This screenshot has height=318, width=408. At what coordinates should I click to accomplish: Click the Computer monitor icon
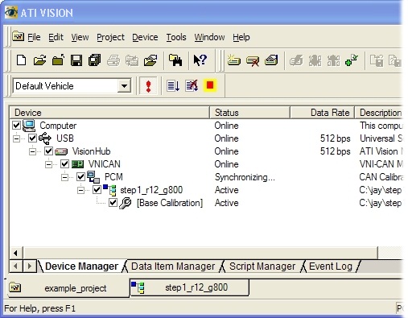[29, 126]
